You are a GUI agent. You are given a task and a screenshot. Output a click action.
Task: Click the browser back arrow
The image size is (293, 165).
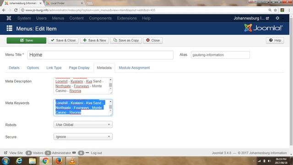(4, 10)
